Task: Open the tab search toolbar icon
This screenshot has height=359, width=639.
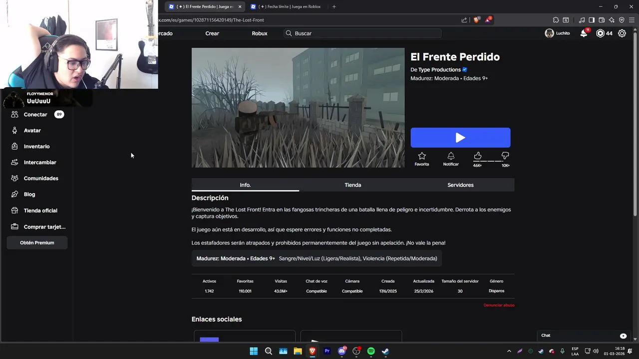Action: click(x=566, y=20)
